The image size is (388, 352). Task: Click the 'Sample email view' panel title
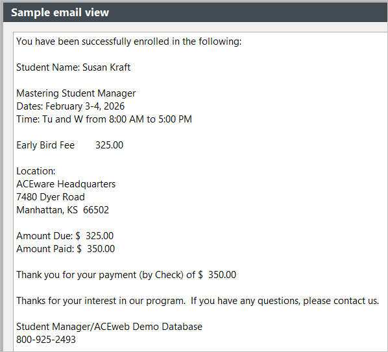[60, 12]
